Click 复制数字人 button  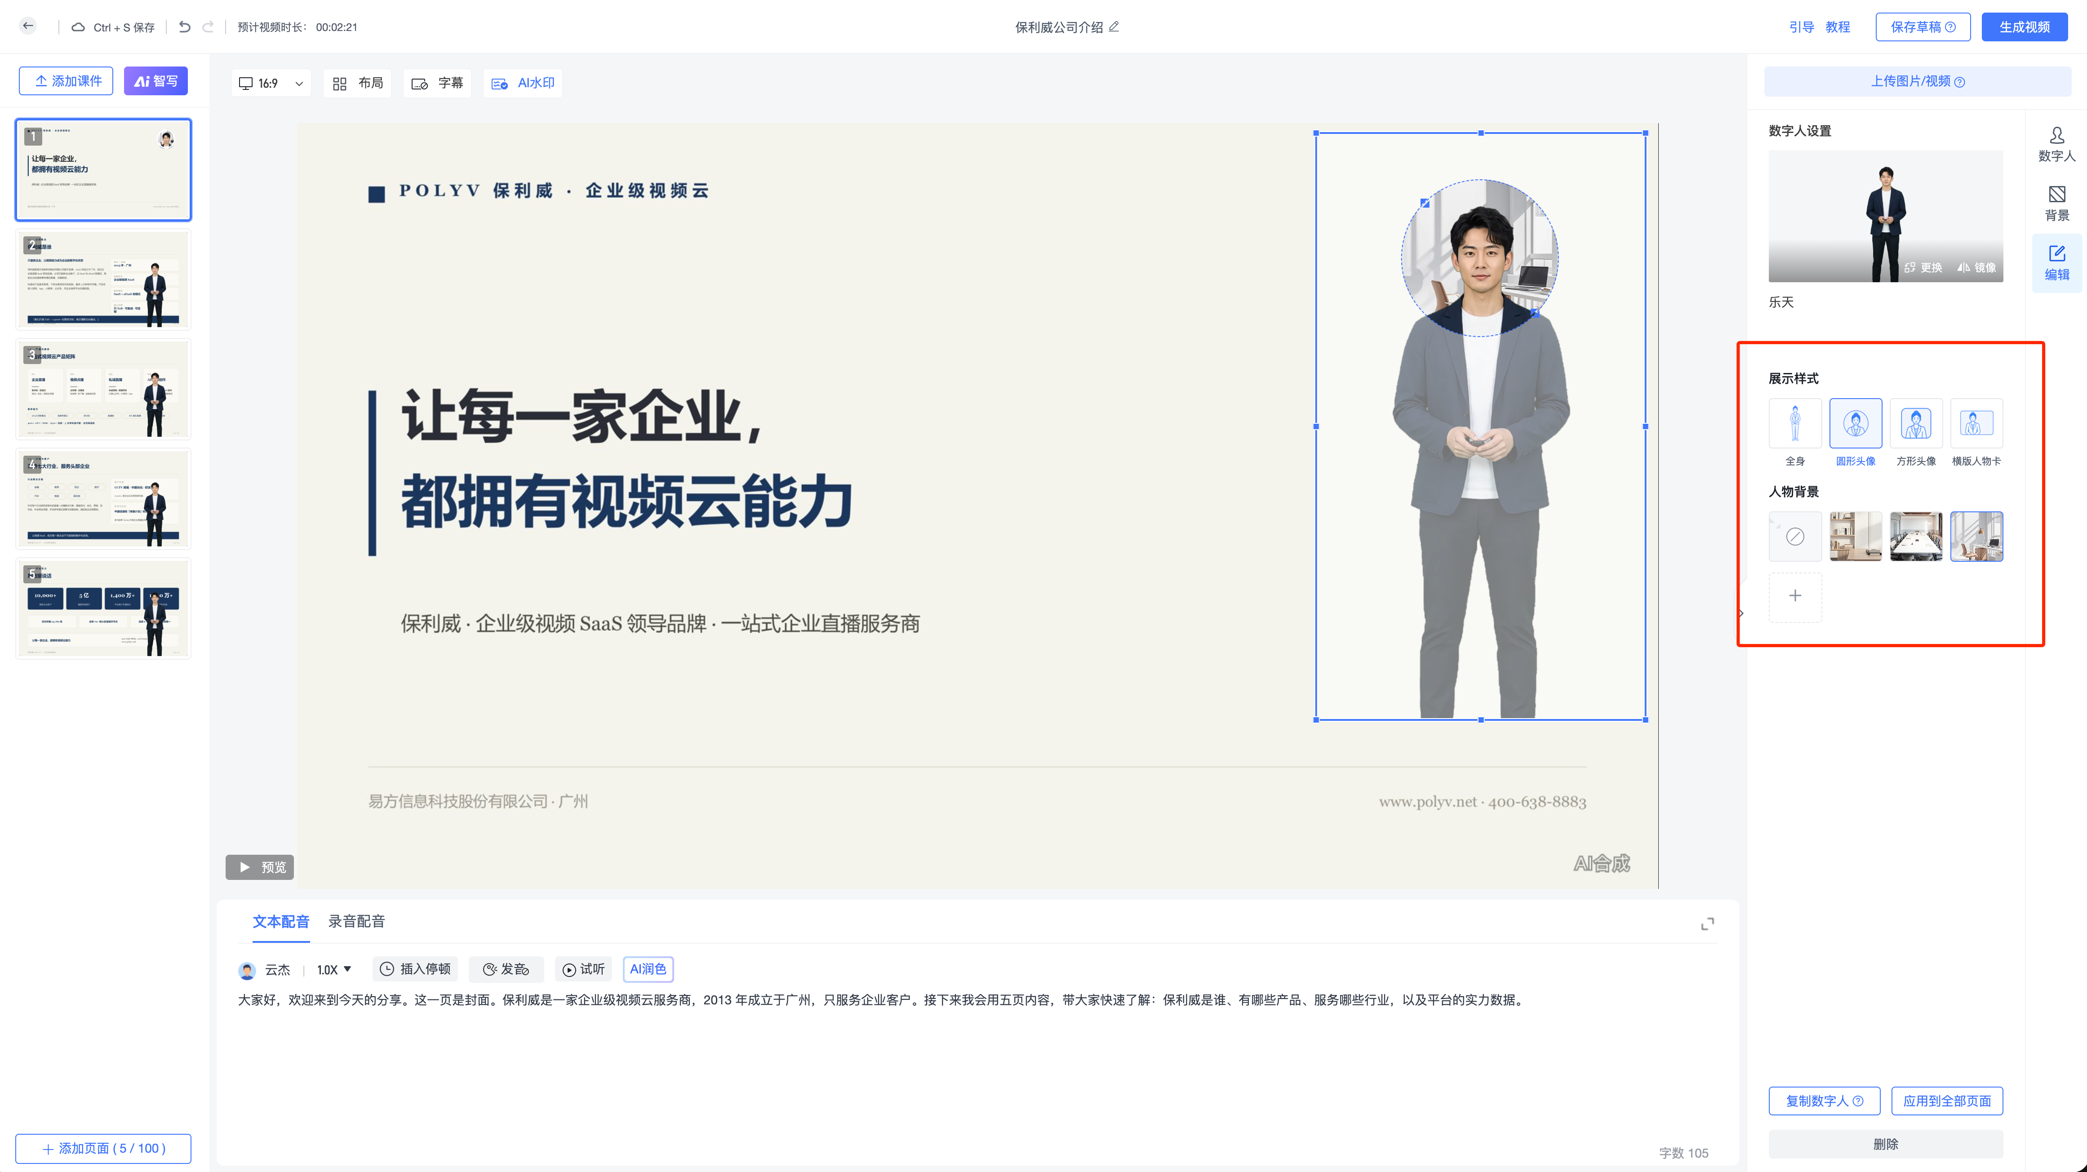tap(1824, 1101)
